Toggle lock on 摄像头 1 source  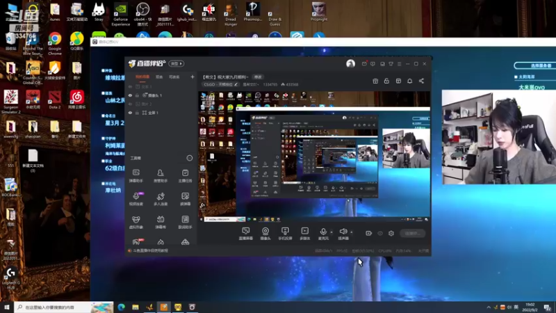[x=137, y=95]
